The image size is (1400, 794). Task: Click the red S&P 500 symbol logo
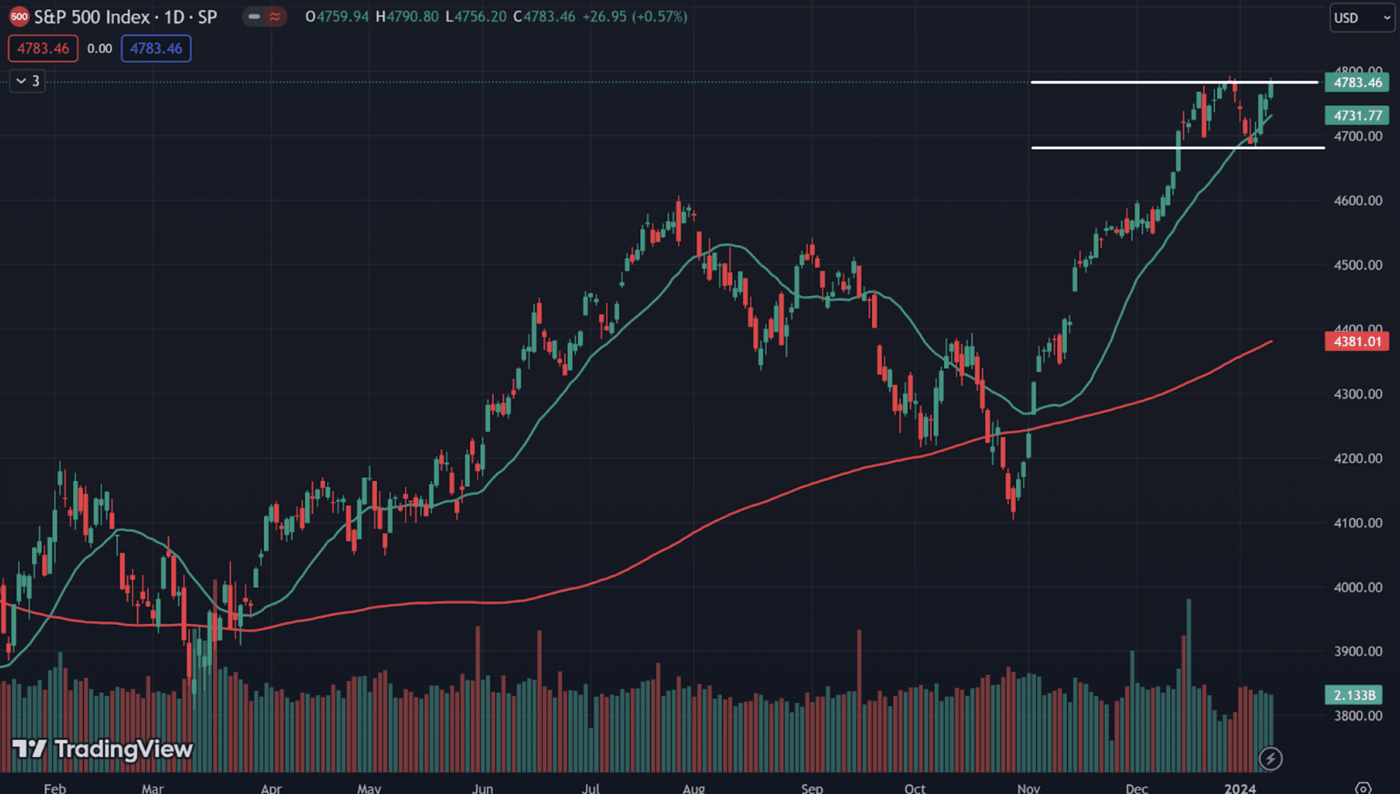click(19, 17)
